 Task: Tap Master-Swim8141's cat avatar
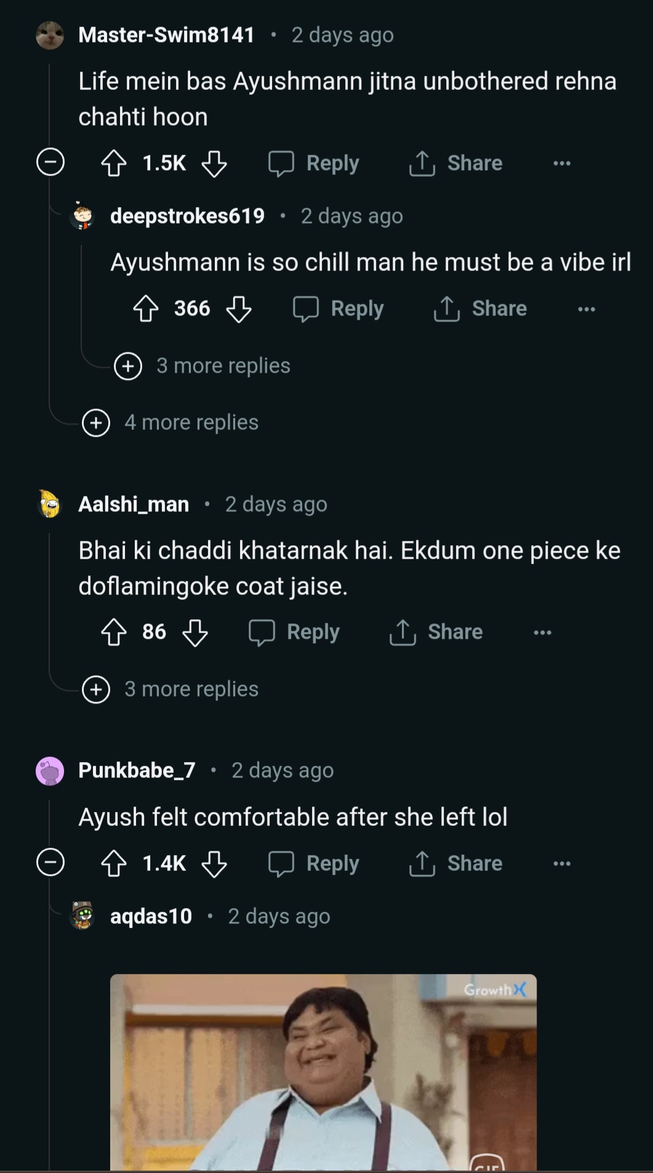(x=50, y=35)
